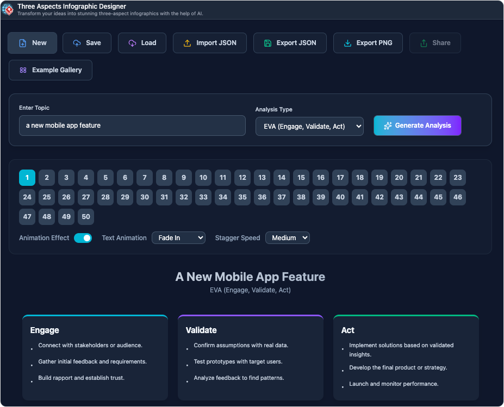Click the Enter Topic input field
504x407 pixels.
coord(132,126)
